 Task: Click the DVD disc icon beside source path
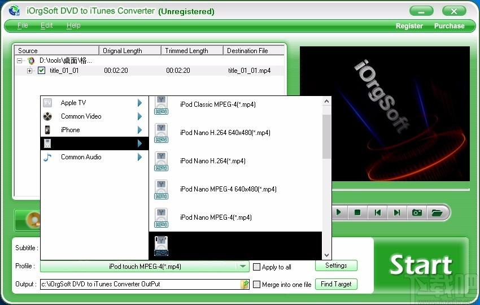[31, 60]
